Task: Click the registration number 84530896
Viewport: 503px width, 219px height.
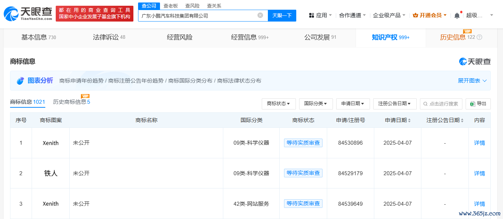Action: tap(351, 143)
